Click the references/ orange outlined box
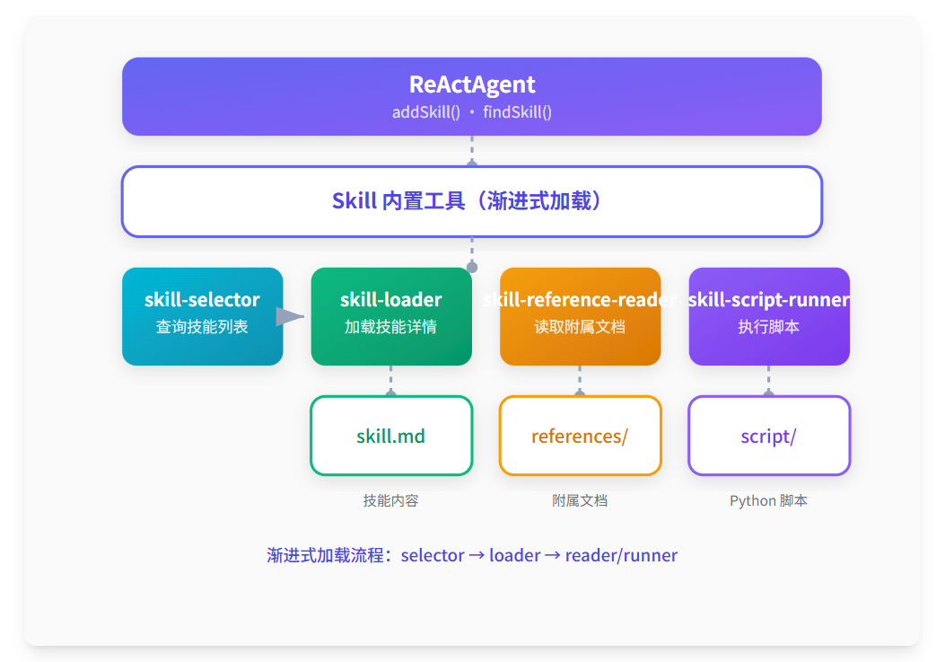The image size is (945, 662). pos(581,436)
